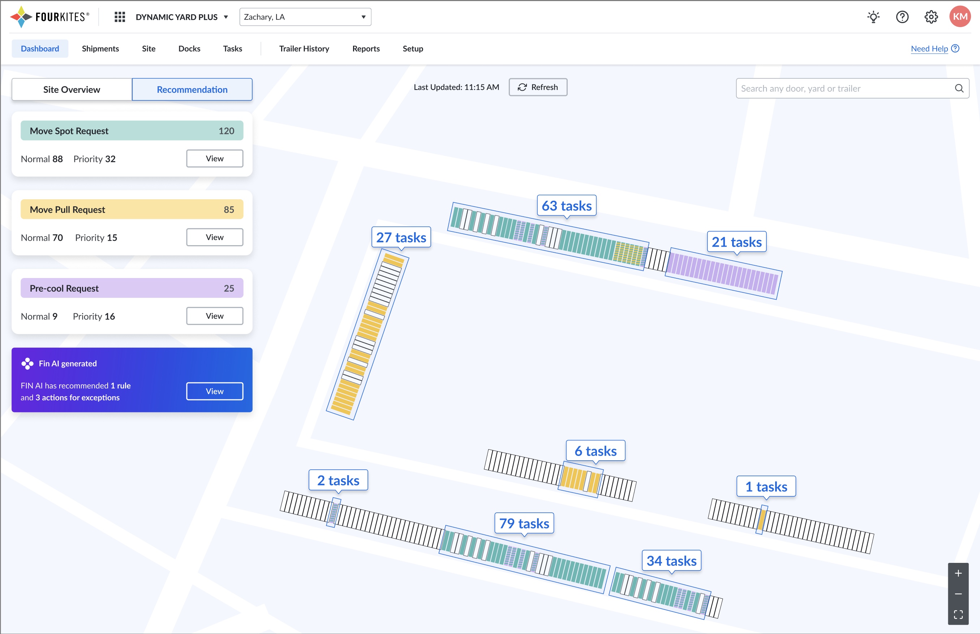Viewport: 980px width, 634px height.
Task: Click the Normal 70 count
Action: tap(42, 238)
